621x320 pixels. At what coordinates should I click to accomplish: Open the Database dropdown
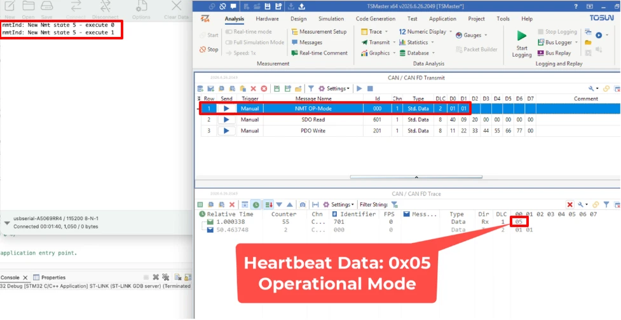tap(433, 53)
